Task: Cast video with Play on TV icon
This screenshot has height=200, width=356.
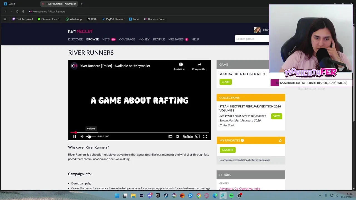Action: point(197,136)
